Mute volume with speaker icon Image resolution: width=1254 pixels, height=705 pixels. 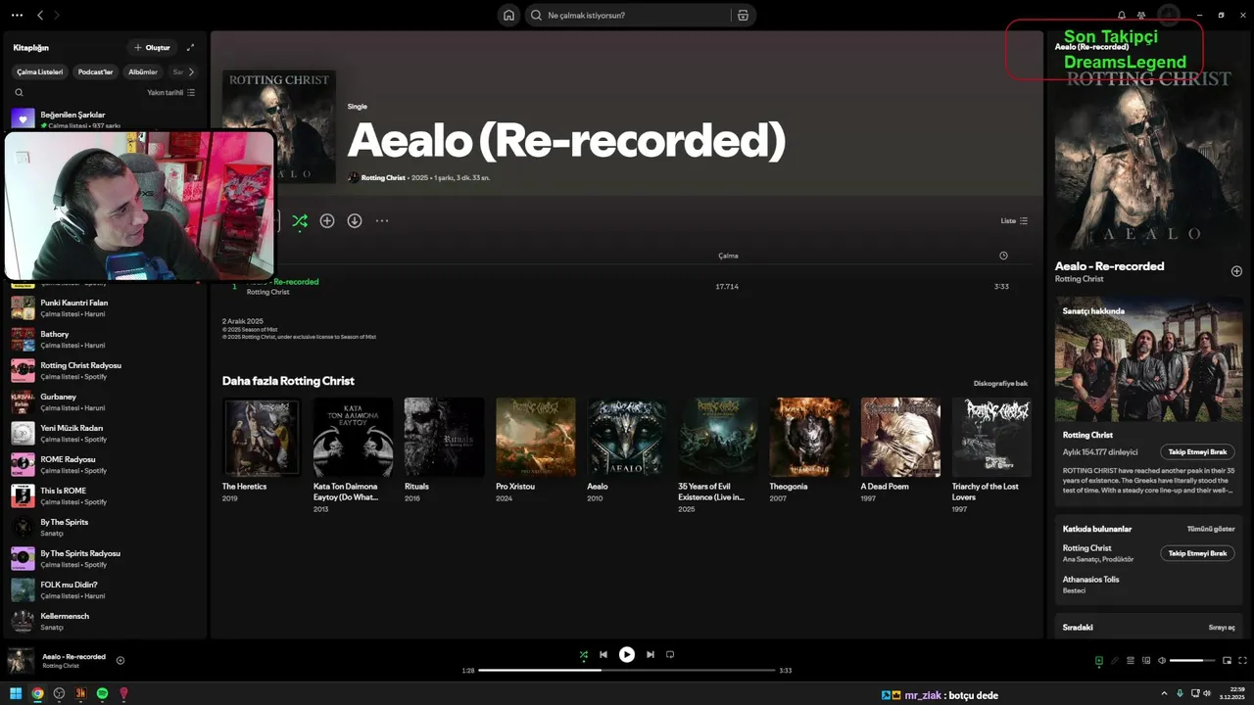coord(1162,661)
